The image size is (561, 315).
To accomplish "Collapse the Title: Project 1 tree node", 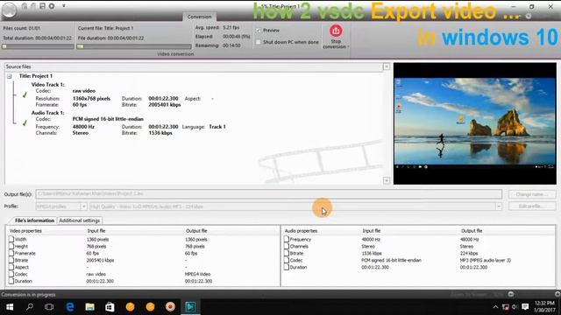I will pyautogui.click(x=10, y=76).
